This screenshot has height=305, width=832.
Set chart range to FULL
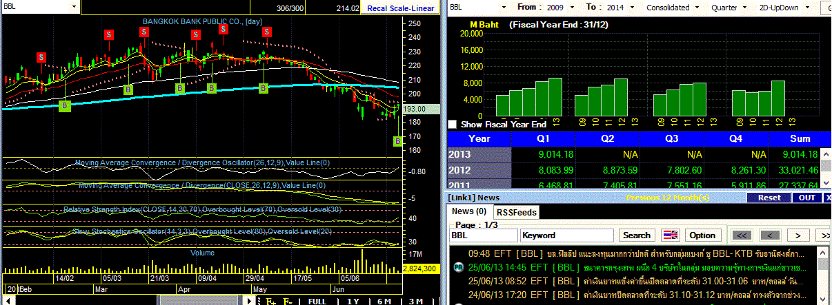tap(317, 302)
